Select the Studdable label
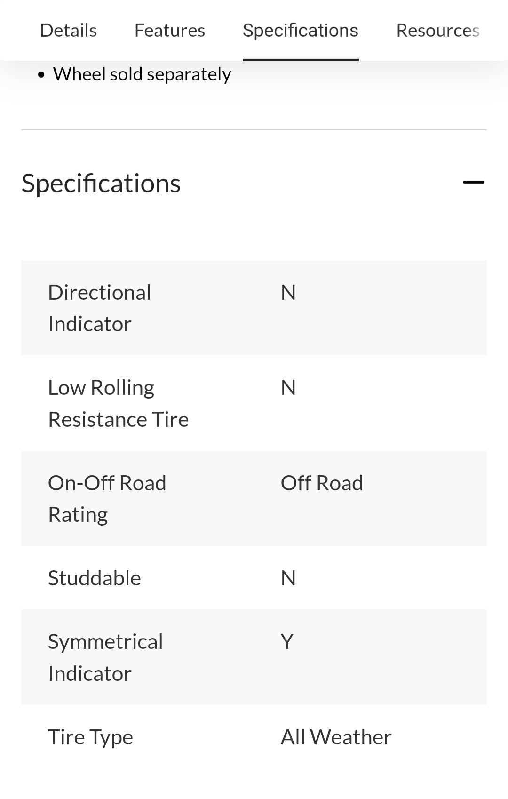 [x=95, y=578]
